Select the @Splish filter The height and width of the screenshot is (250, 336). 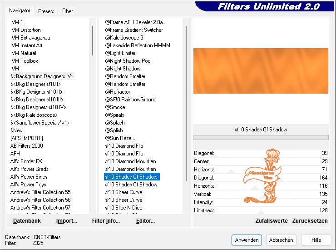click(114, 130)
